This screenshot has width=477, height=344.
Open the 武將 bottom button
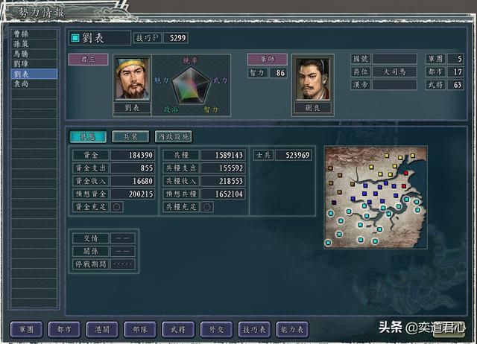178,329
